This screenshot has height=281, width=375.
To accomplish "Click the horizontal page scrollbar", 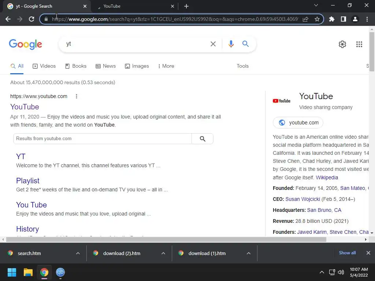I will coord(166,239).
